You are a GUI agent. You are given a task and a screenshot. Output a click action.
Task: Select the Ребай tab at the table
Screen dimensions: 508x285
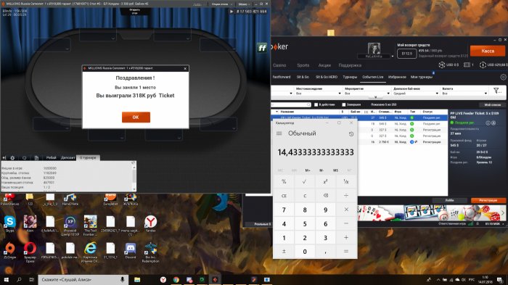click(x=51, y=157)
